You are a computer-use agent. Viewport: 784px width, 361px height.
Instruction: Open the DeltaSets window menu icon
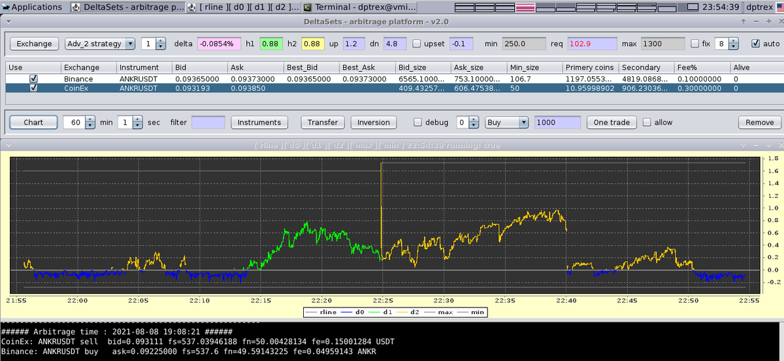tap(8, 22)
